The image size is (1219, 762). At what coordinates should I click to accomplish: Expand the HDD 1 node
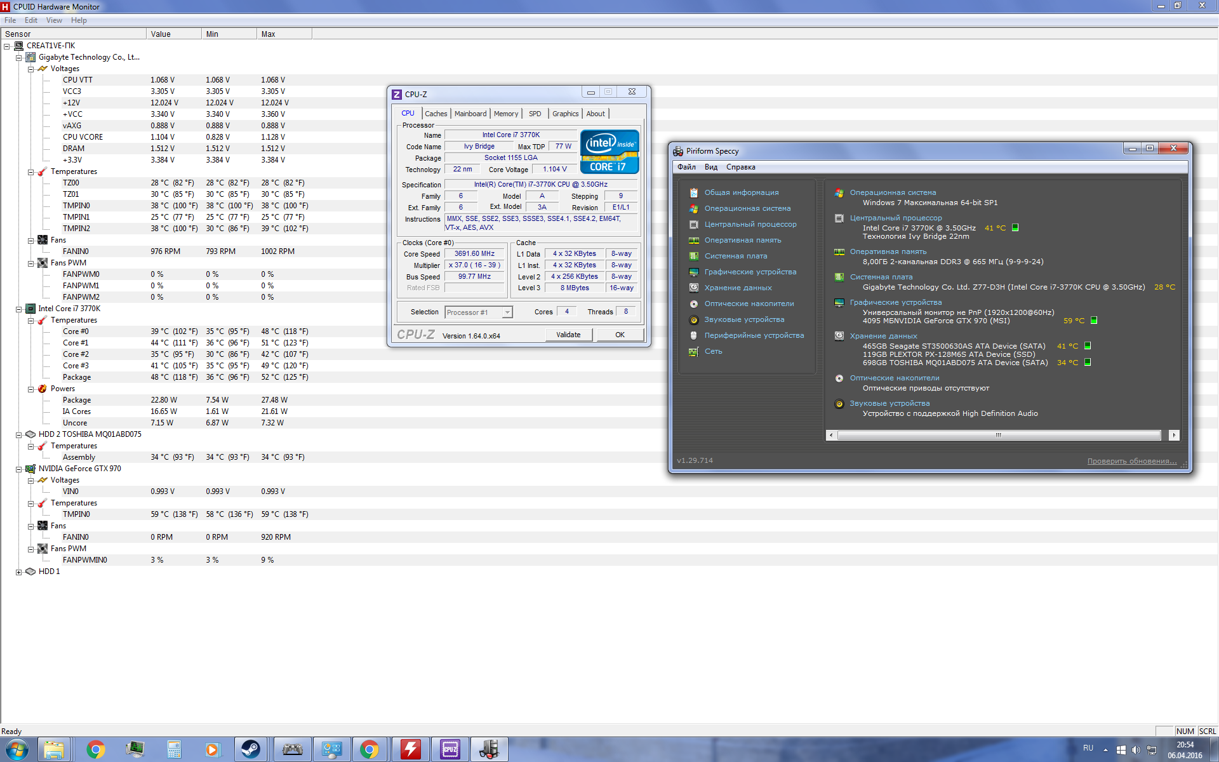pos(19,571)
